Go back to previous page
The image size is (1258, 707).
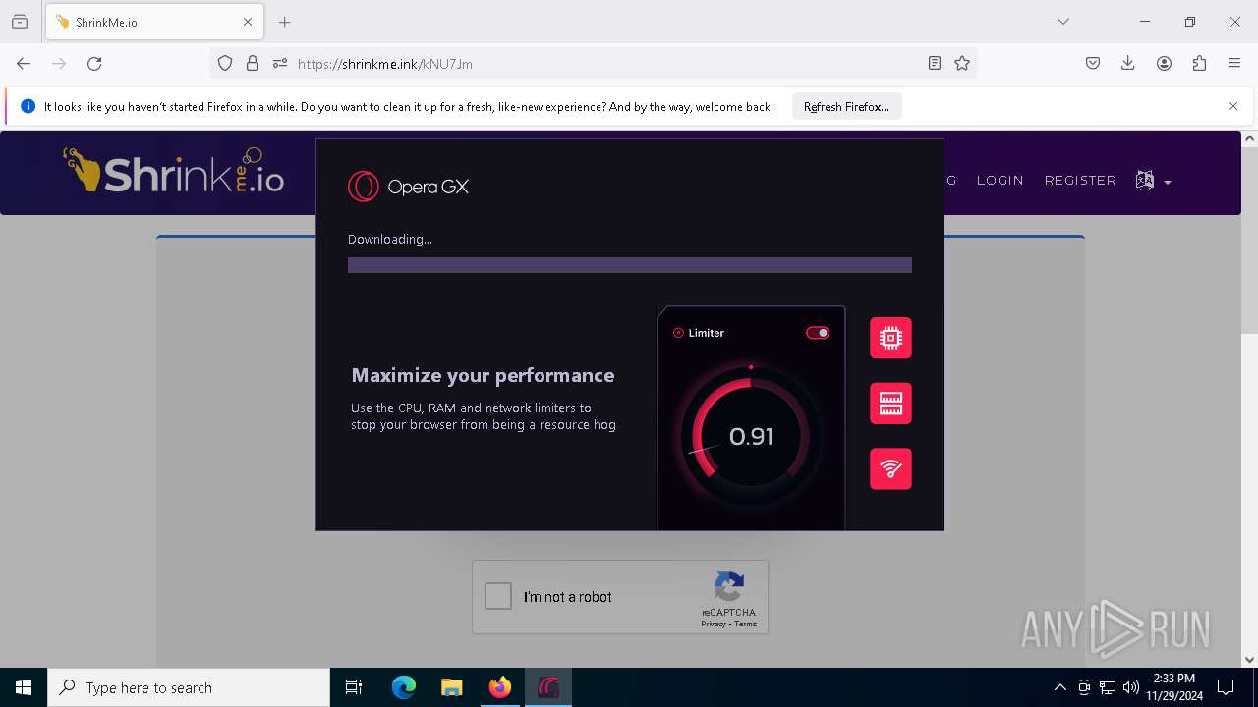click(24, 63)
